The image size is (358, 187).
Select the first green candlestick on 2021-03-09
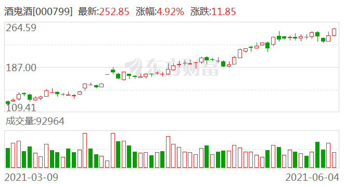pos(8,102)
